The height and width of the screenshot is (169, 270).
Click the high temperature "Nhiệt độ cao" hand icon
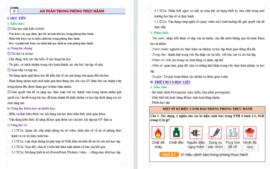(250, 133)
